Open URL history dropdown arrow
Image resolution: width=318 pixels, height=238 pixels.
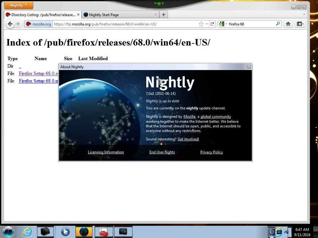[x=207, y=24]
